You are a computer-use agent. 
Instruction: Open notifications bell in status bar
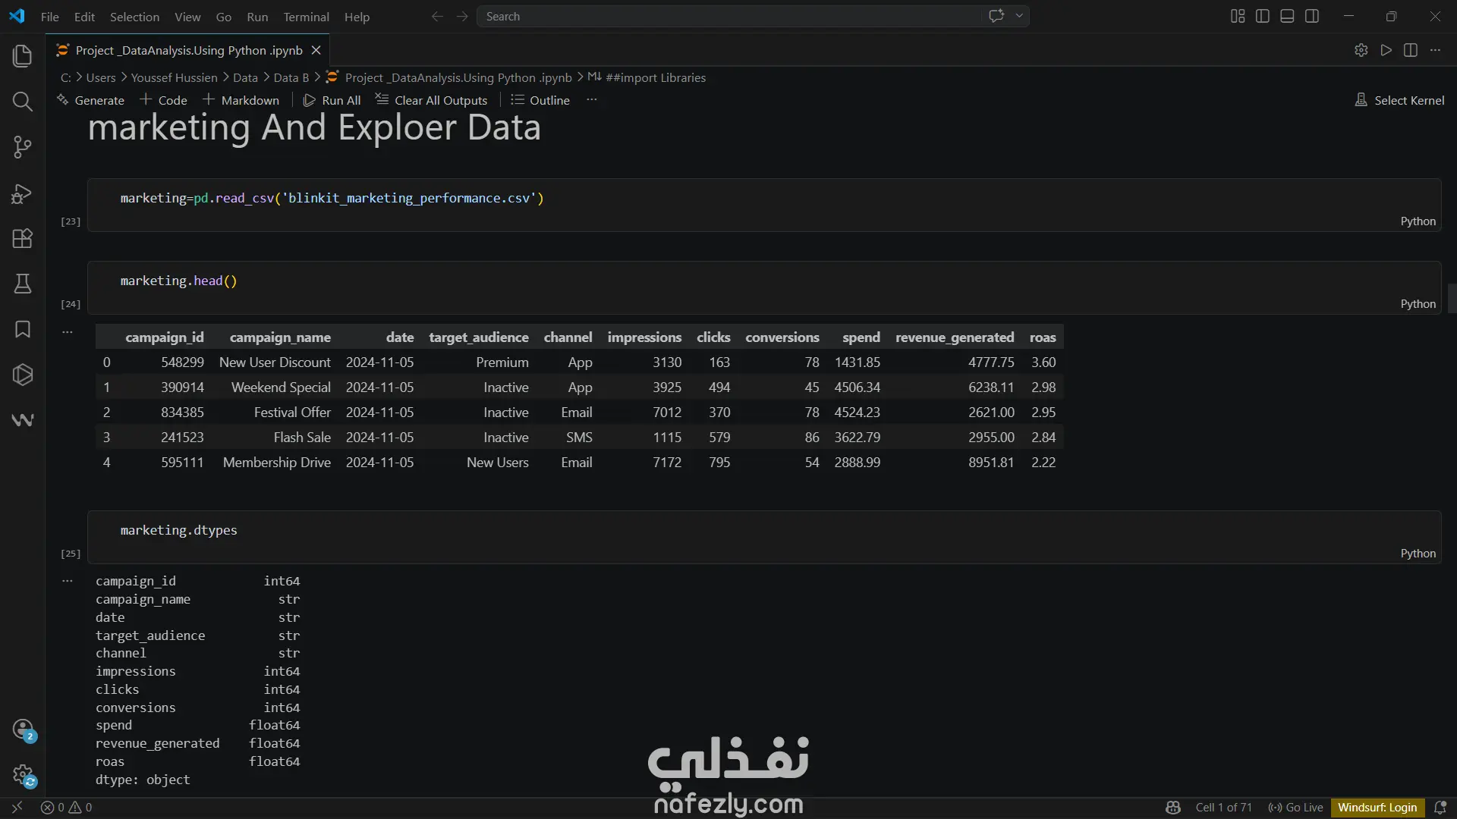click(1440, 808)
